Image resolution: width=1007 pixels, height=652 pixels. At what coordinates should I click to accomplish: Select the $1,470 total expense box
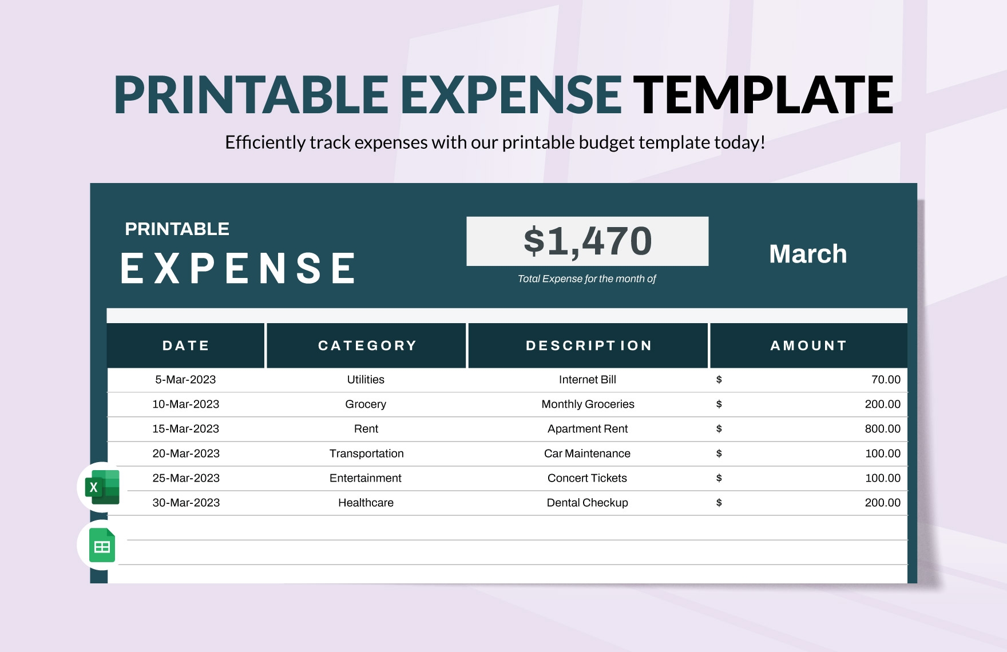click(587, 241)
